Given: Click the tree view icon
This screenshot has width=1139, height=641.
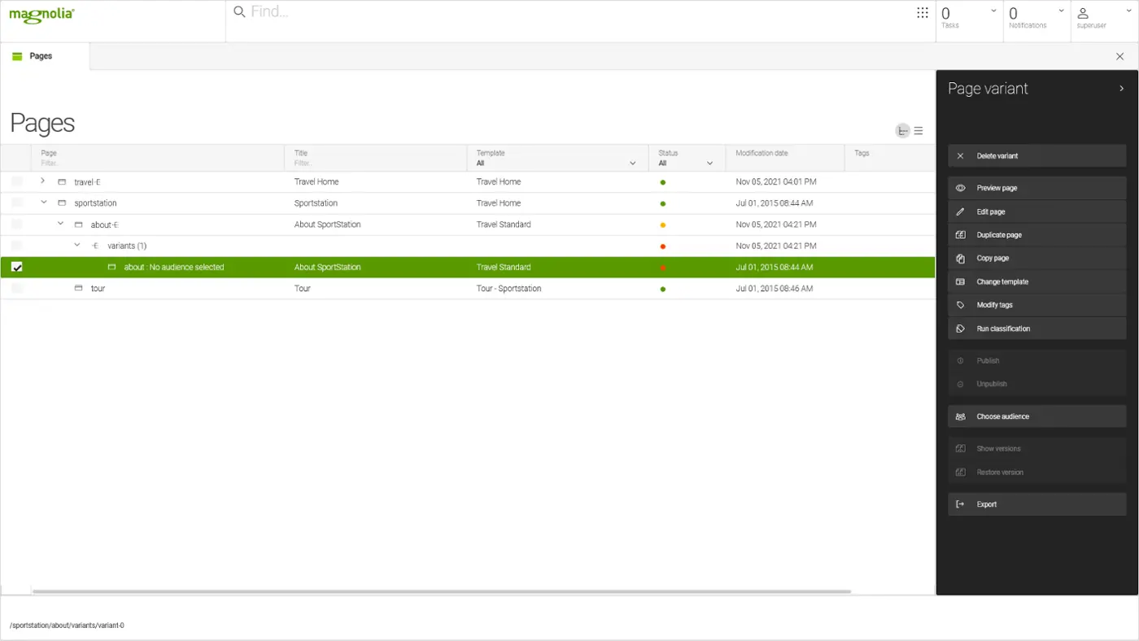Looking at the screenshot, I should point(902,131).
